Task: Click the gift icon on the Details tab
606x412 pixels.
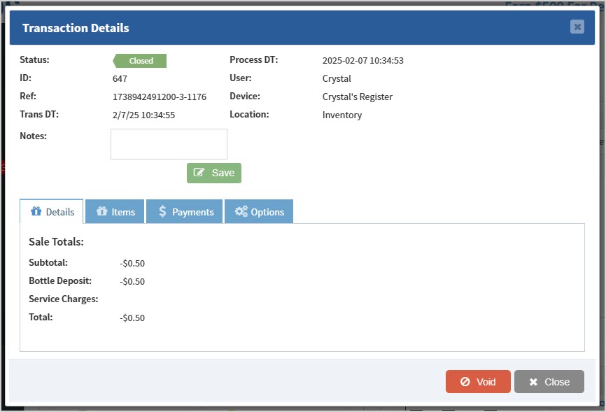Action: (34, 211)
